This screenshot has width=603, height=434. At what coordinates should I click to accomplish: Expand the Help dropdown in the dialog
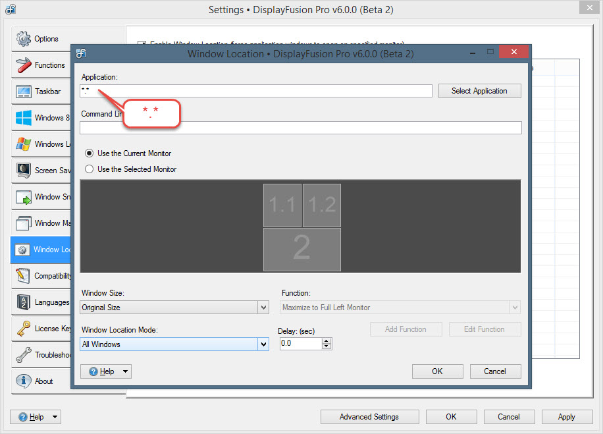[x=125, y=371]
